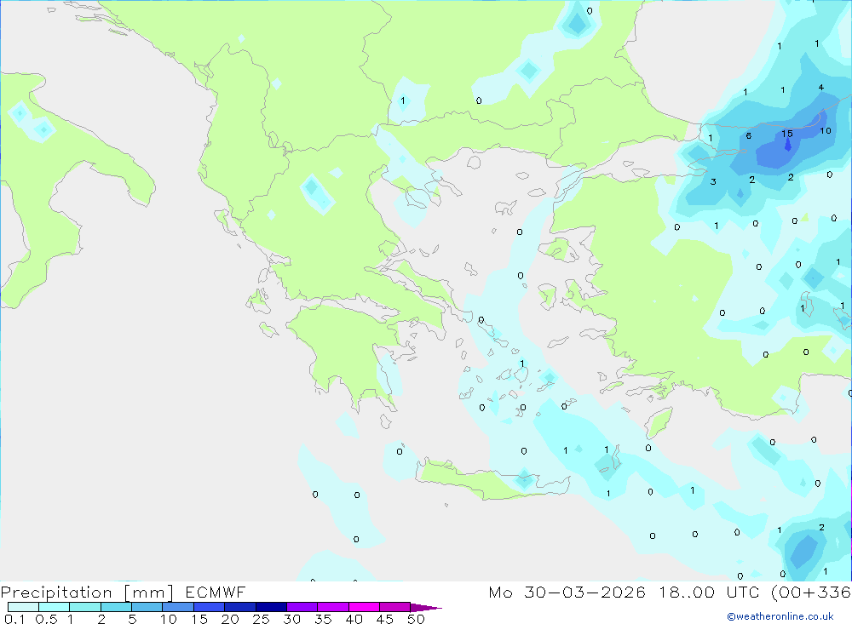Screen dimensions: 852x624
Task: Click the 2–5 mm legend color swatch
Action: (116, 607)
